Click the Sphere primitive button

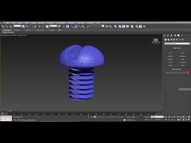coord(170,56)
